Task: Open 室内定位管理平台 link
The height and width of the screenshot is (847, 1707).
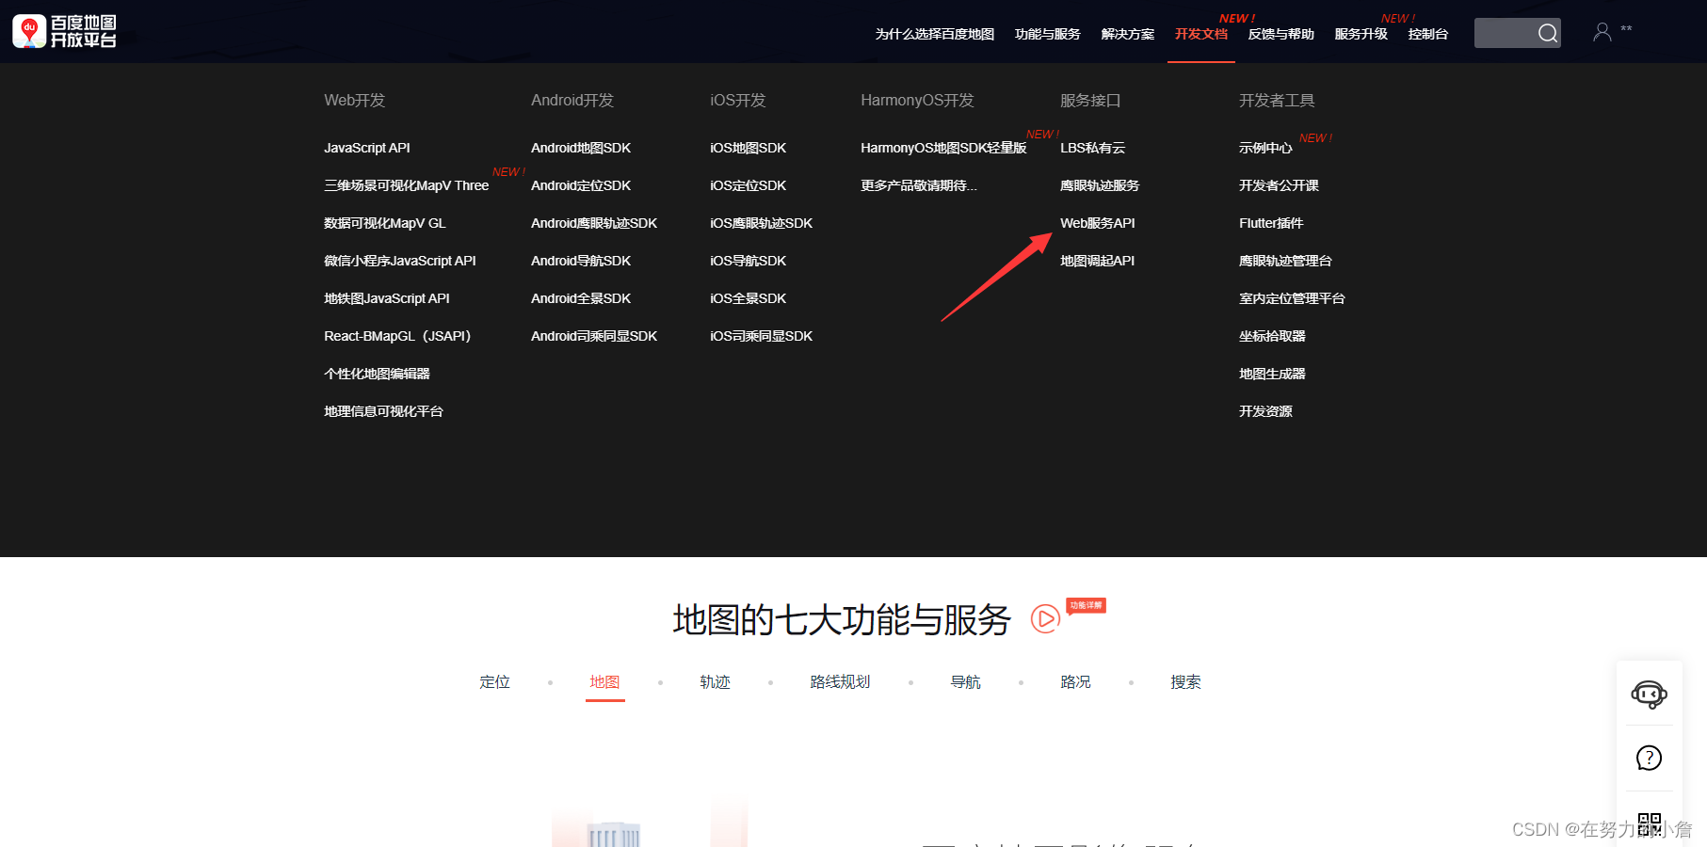Action: (1292, 298)
